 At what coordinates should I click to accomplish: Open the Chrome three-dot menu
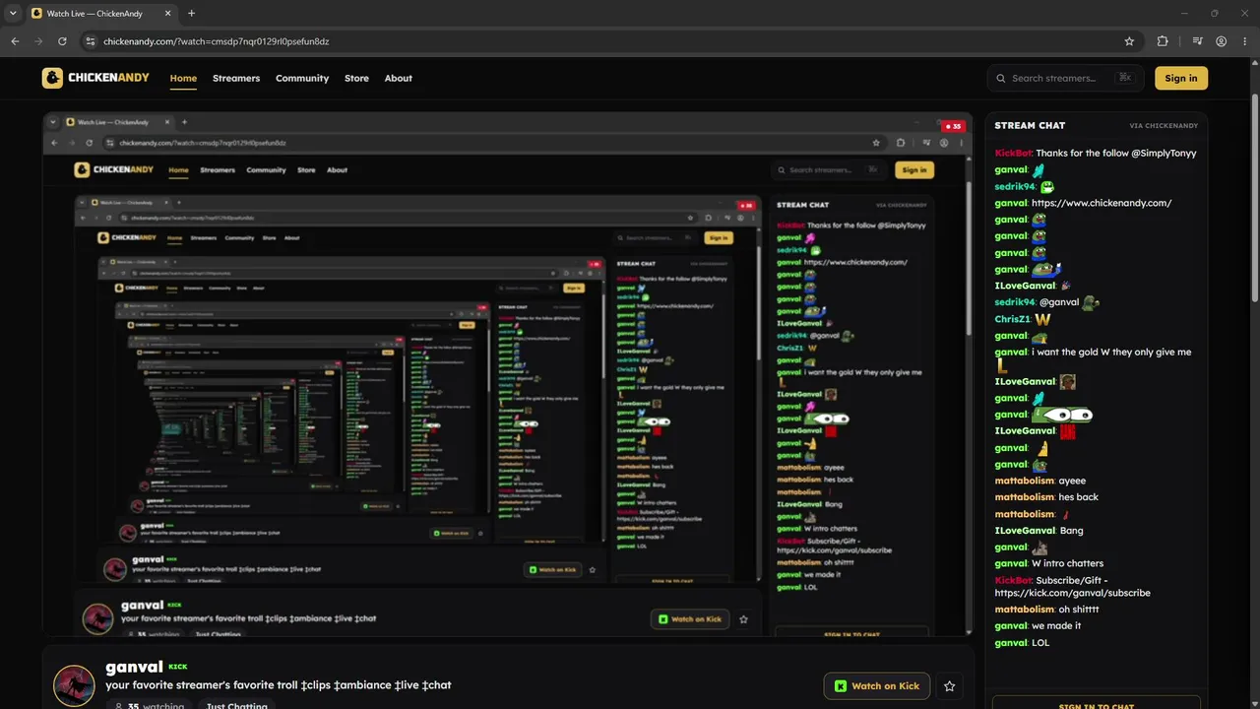(x=1244, y=41)
